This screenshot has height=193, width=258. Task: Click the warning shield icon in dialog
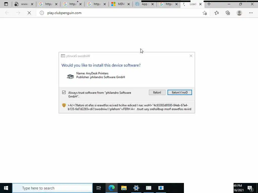(x=64, y=105)
